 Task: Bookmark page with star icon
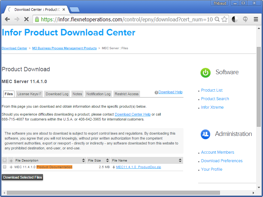pos(224,19)
